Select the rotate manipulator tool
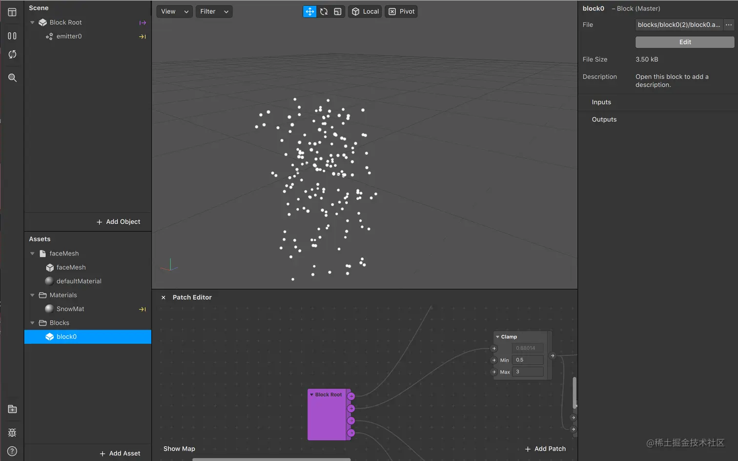Screen dimensions: 738x461 coord(324,12)
